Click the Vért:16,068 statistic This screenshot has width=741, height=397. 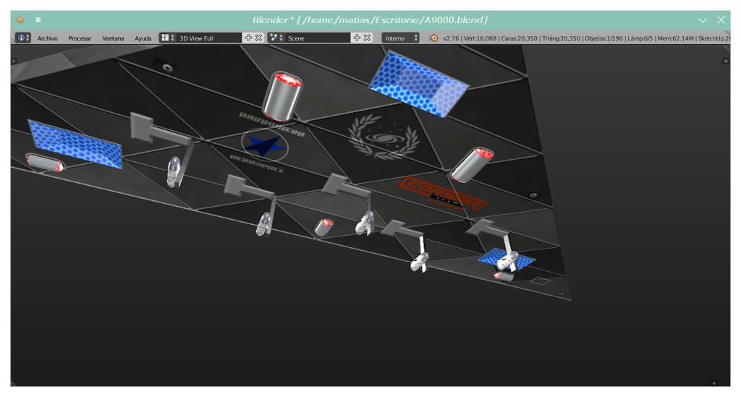click(x=480, y=38)
